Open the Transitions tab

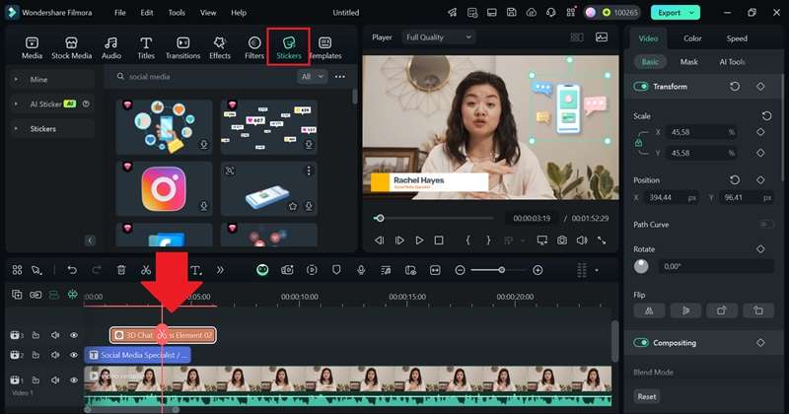pyautogui.click(x=183, y=47)
